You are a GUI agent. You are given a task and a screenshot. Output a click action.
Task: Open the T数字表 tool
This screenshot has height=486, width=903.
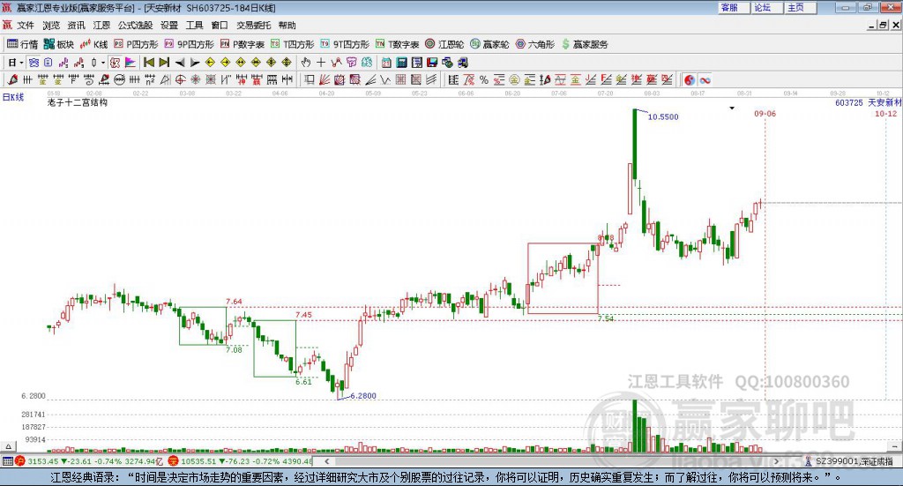point(398,44)
